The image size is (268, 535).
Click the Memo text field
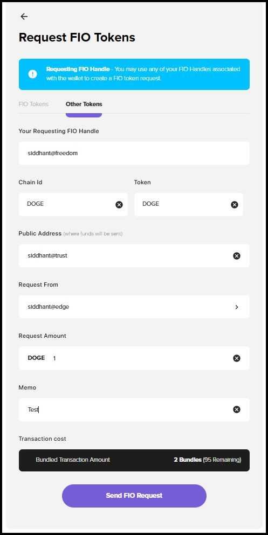pyautogui.click(x=134, y=410)
